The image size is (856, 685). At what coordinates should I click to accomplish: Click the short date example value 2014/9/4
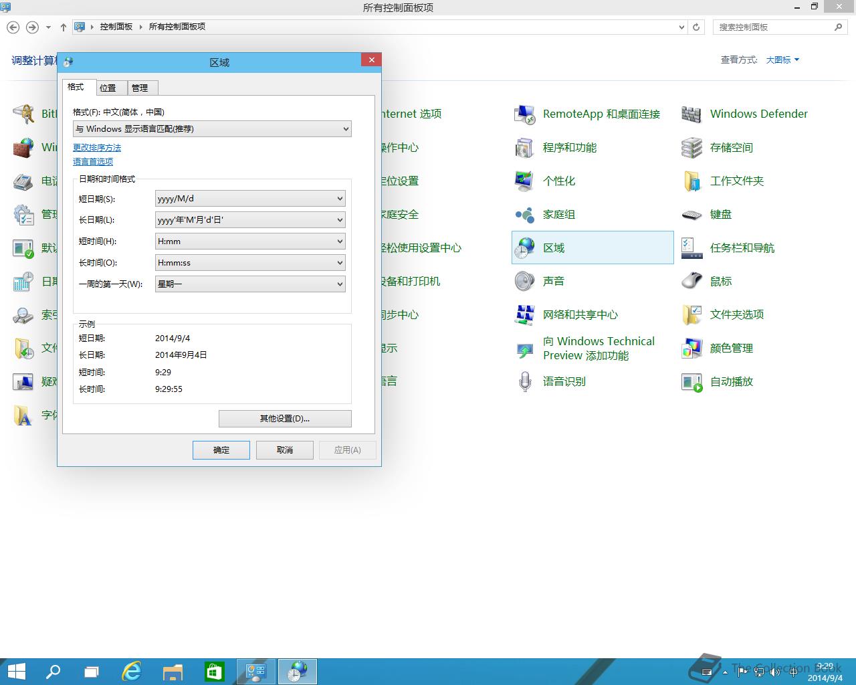click(173, 338)
